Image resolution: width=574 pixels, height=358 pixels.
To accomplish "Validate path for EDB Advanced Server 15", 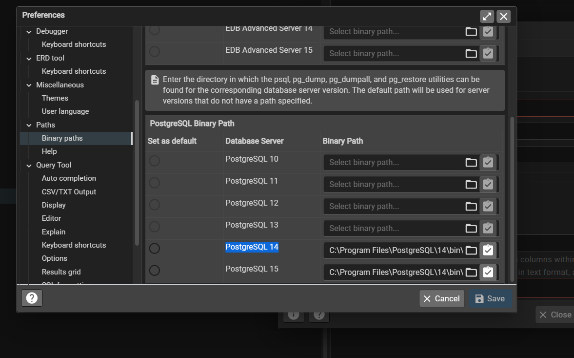I will coord(488,54).
